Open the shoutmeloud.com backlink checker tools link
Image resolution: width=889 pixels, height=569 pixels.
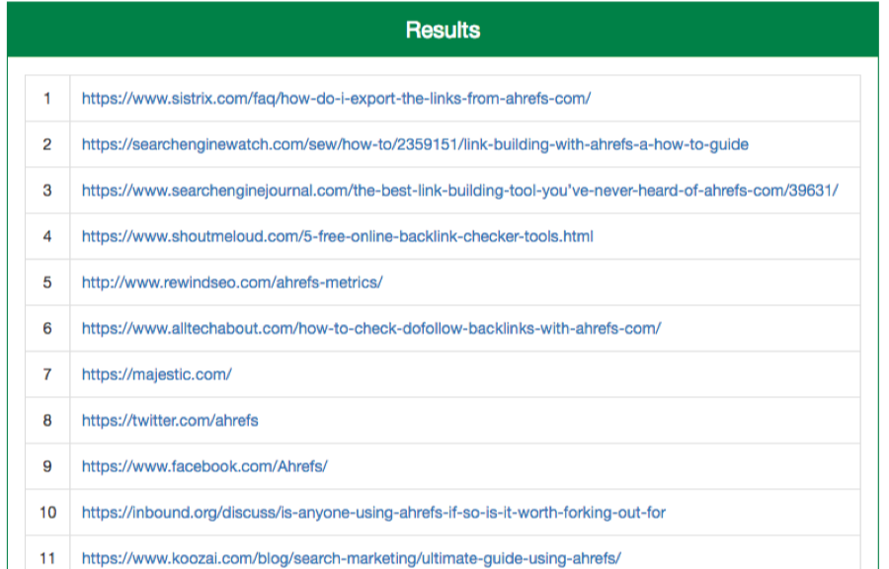[338, 236]
